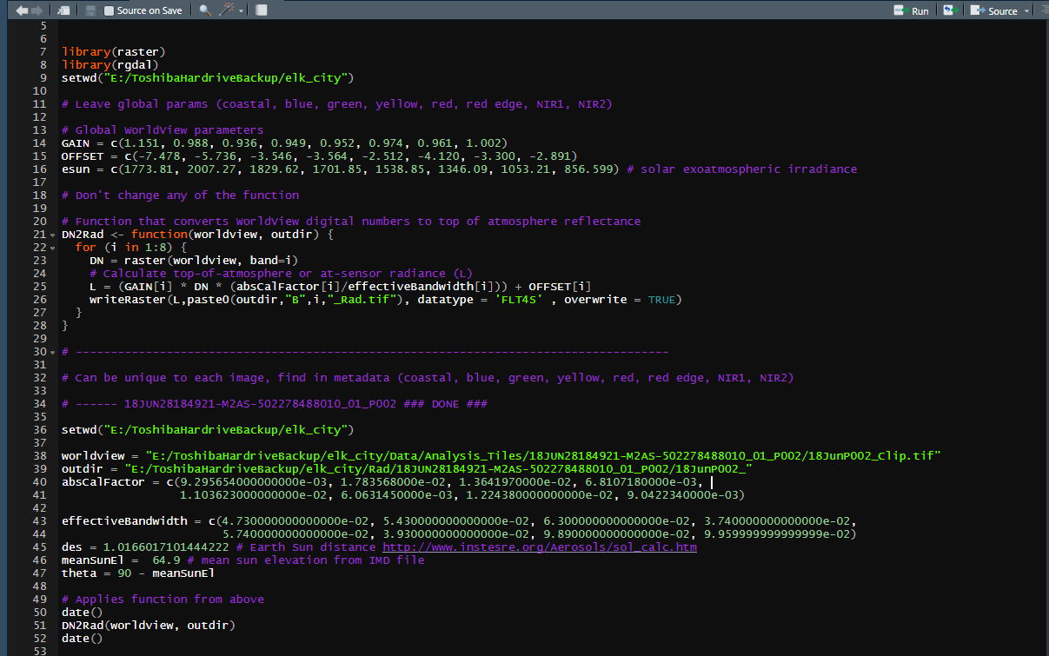
Task: Save the current R script
Action: coord(90,10)
